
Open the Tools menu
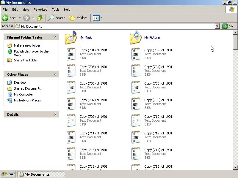(56, 9)
